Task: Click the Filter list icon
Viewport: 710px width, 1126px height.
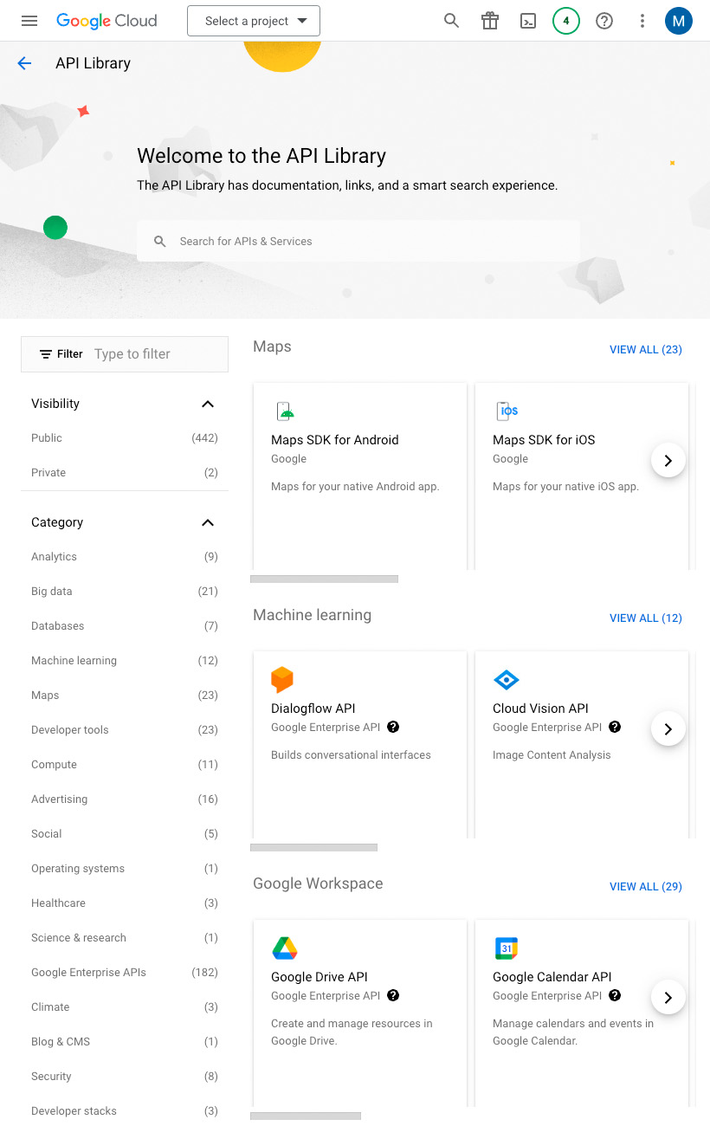Action: (x=46, y=354)
